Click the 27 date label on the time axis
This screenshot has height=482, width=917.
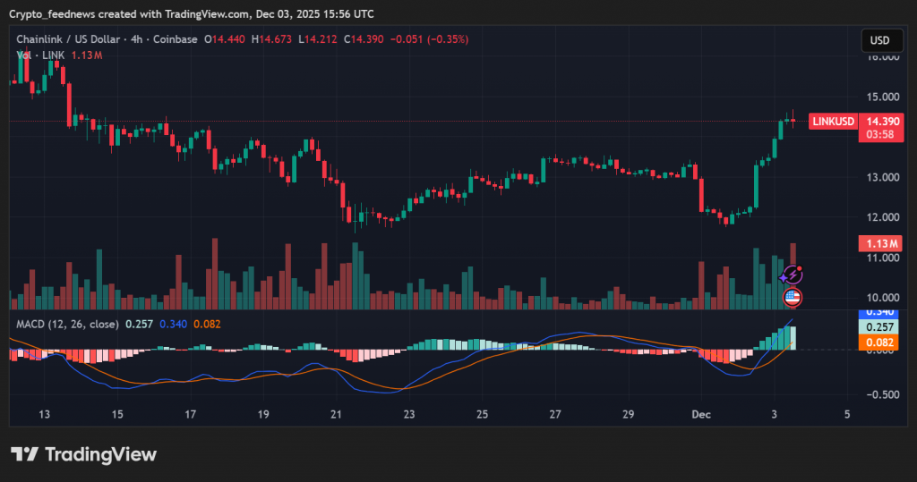[x=555, y=414]
